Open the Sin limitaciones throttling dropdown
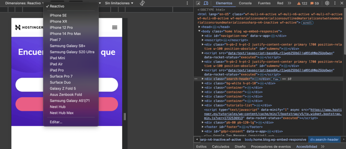 click(x=119, y=3)
